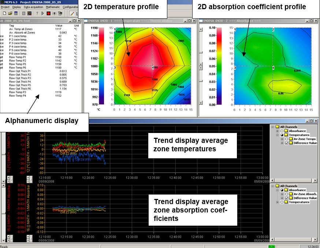320x248 pixels.
Task: Click the Open folder toolbar icon
Action: click(9, 13)
